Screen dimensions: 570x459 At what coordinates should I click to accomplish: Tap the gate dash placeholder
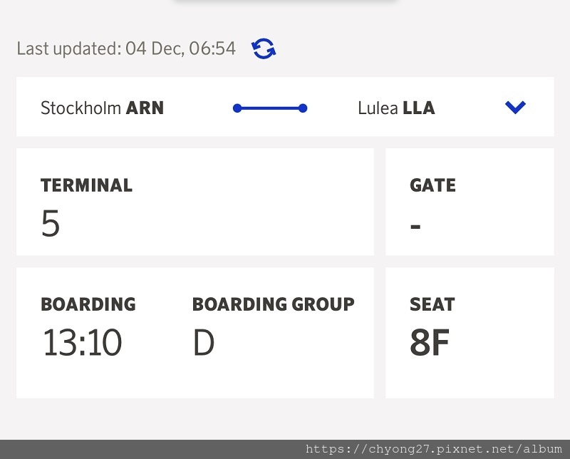coord(415,226)
